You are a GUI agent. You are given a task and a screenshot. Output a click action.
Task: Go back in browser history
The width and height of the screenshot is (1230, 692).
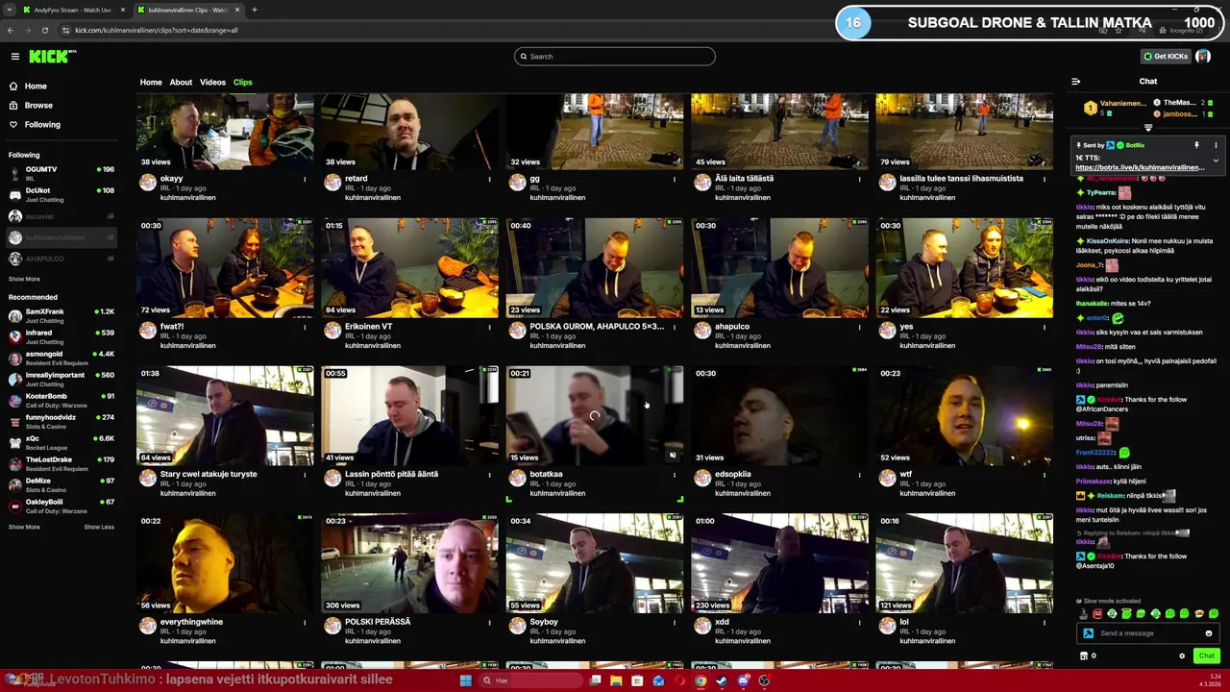[x=11, y=30]
